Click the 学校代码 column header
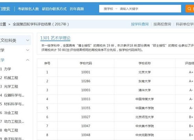This screenshot has width=194, height=140. tap(86, 63)
